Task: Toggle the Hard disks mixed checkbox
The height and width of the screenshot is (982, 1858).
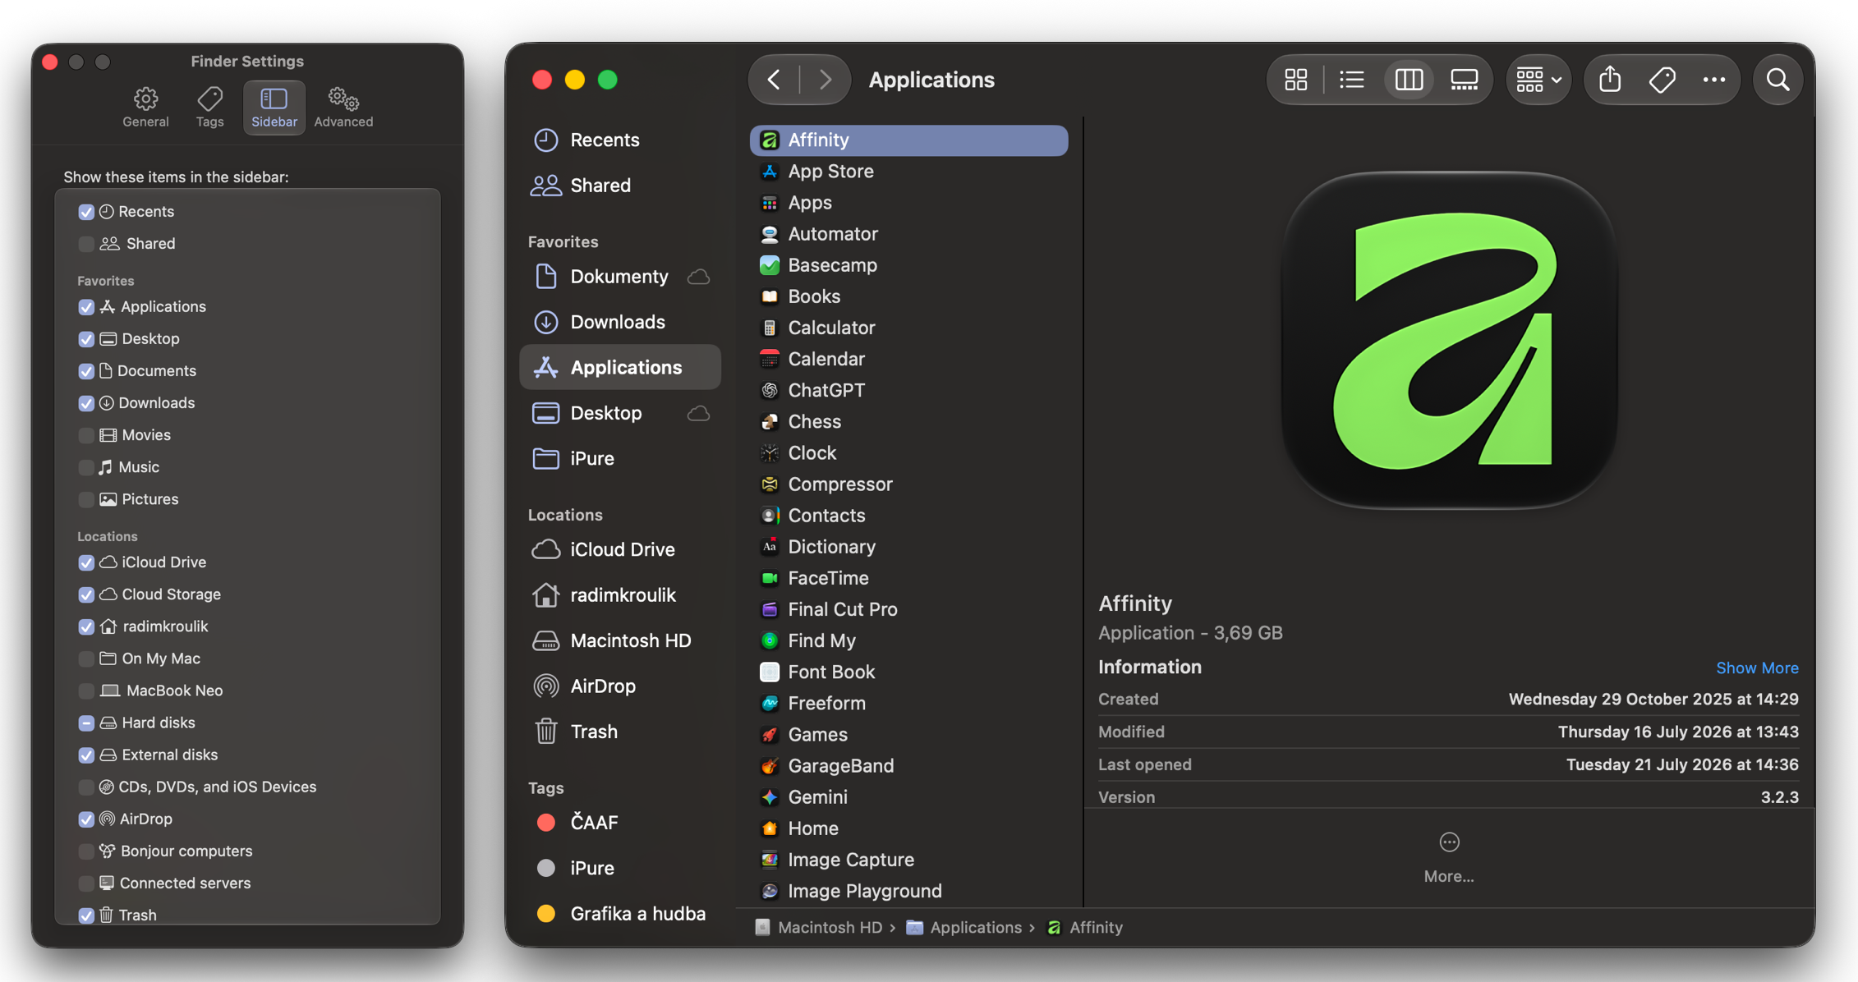Action: 86,723
